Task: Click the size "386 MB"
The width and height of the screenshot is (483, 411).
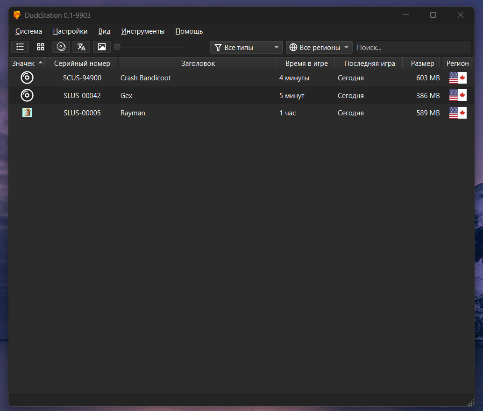Action: [428, 95]
